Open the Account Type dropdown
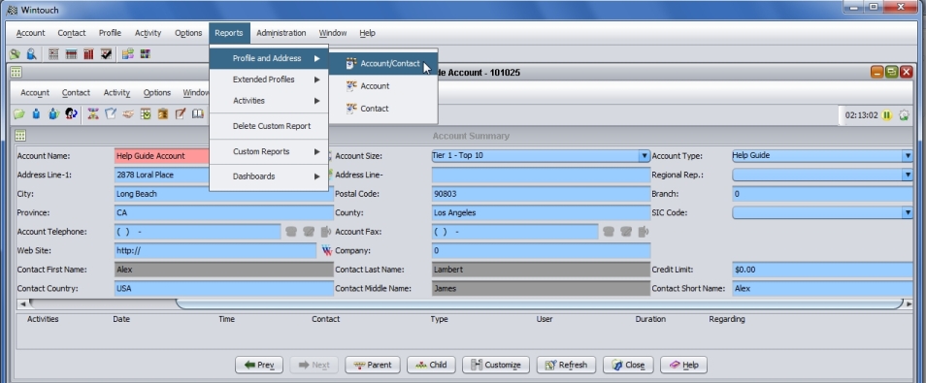 pyautogui.click(x=908, y=156)
